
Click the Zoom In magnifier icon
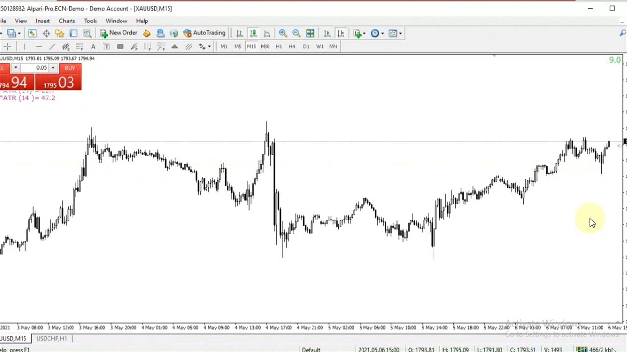[283, 33]
